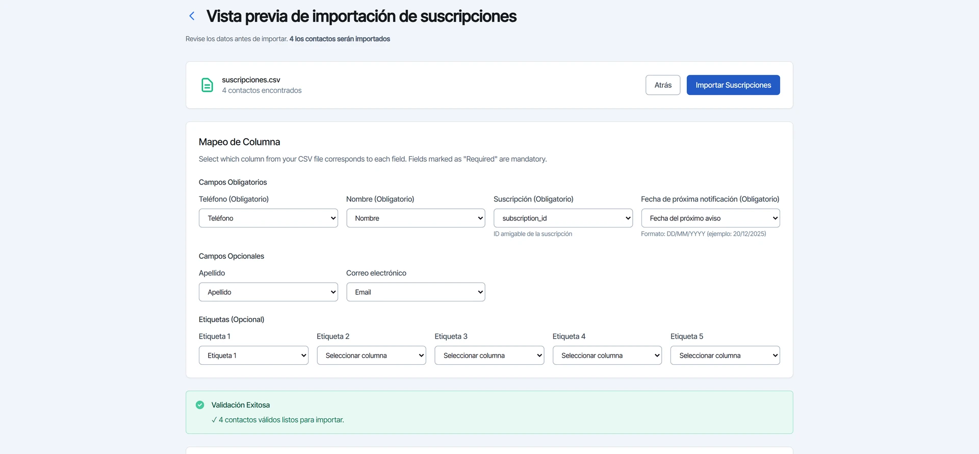Open the Correo electrónico Email dropdown
This screenshot has width=979, height=454.
(x=416, y=292)
